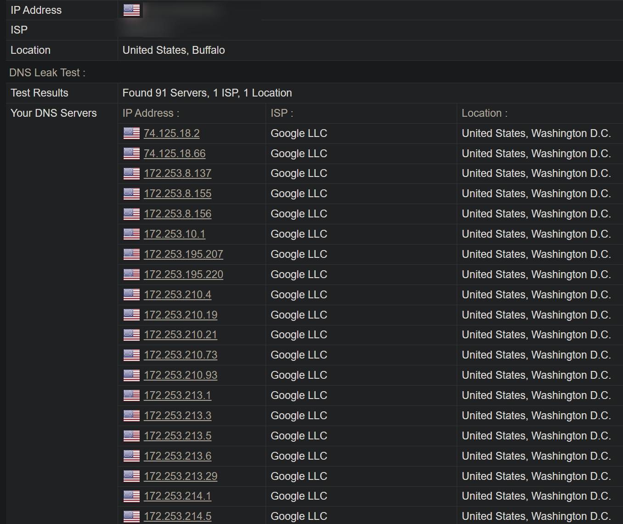Select 'Found 91 Servers, 1 ISP, 1 Location' text

click(207, 93)
